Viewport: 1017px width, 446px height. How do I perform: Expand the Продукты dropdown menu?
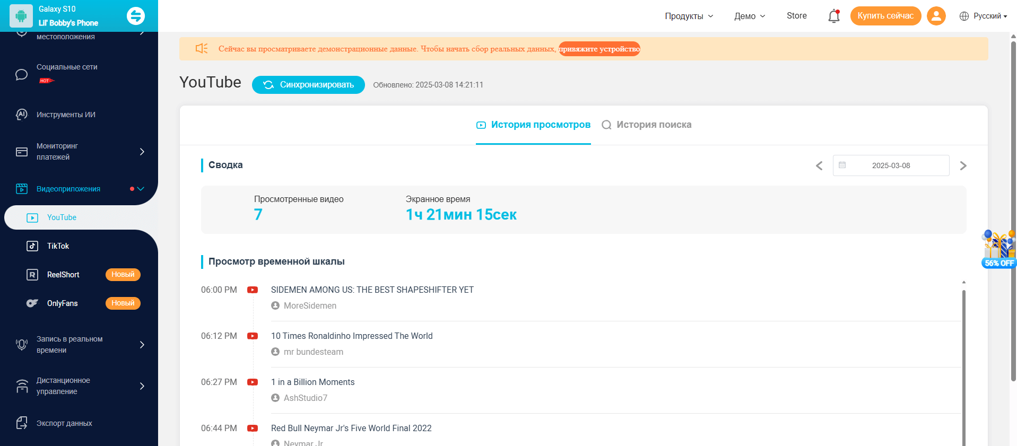[x=689, y=16]
